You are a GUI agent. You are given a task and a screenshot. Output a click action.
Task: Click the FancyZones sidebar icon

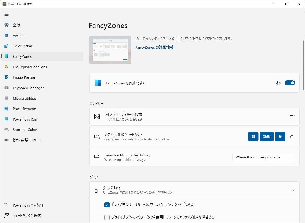pos(7,56)
